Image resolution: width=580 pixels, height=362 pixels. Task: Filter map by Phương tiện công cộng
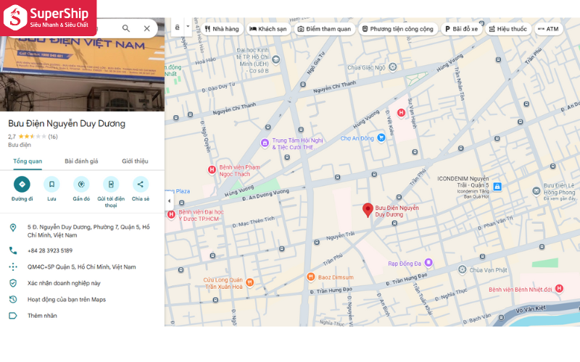click(x=397, y=29)
